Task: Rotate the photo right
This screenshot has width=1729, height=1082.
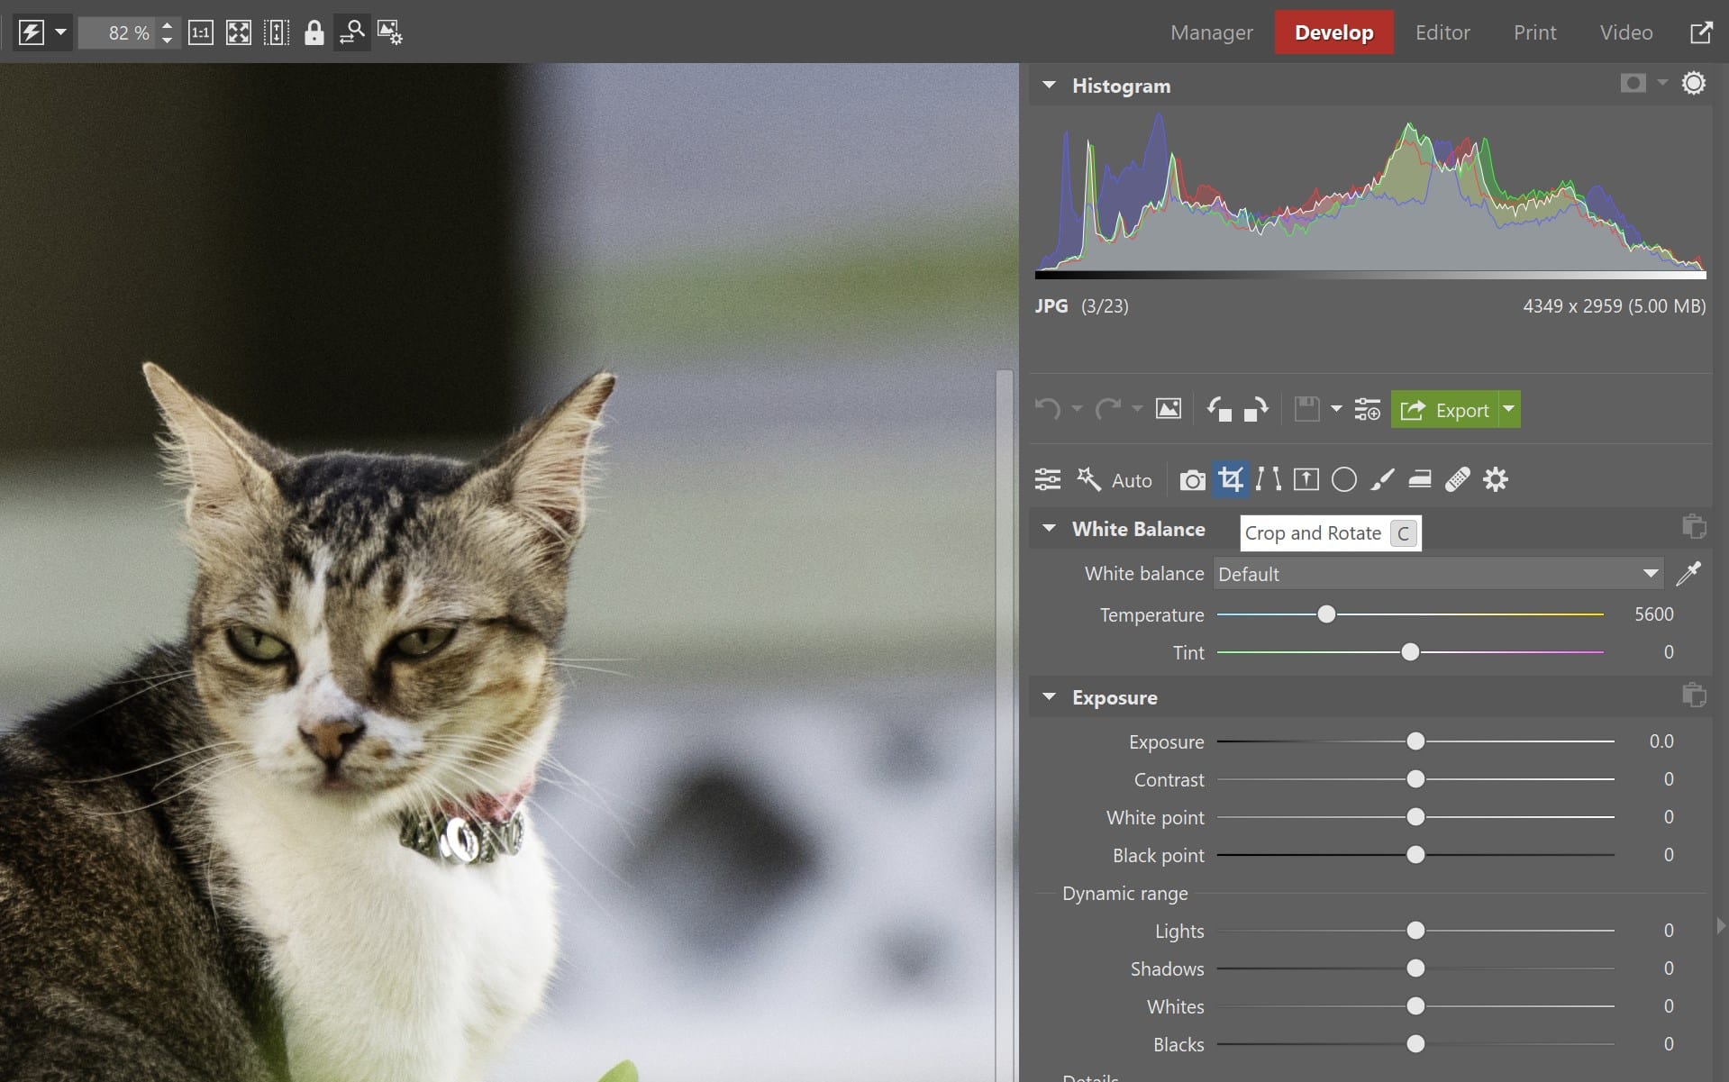Action: coord(1256,409)
